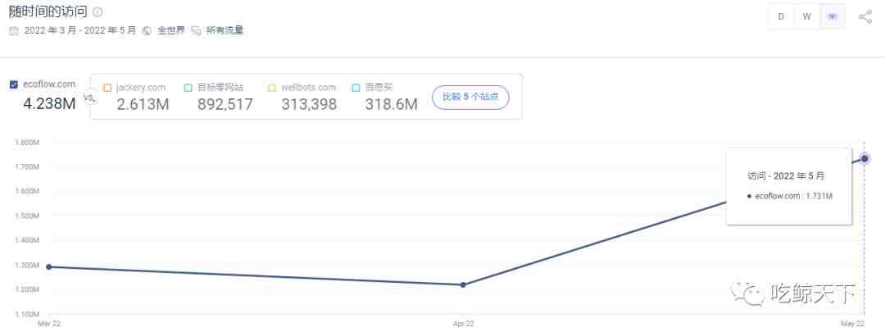Click the tooltip title 访问 - 2022 年 5 月
The width and height of the screenshot is (885, 332).
click(x=786, y=176)
